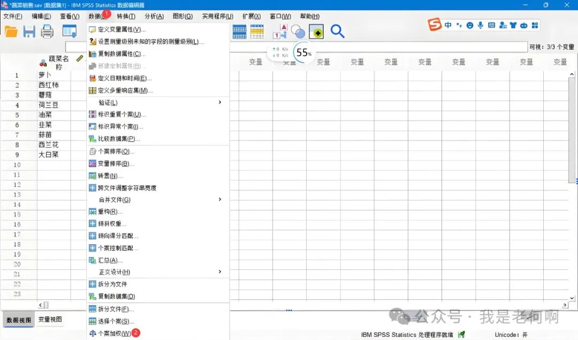Image resolution: width=578 pixels, height=340 pixels.
Task: Click the magnifier search toolbar icon
Action: [x=337, y=32]
